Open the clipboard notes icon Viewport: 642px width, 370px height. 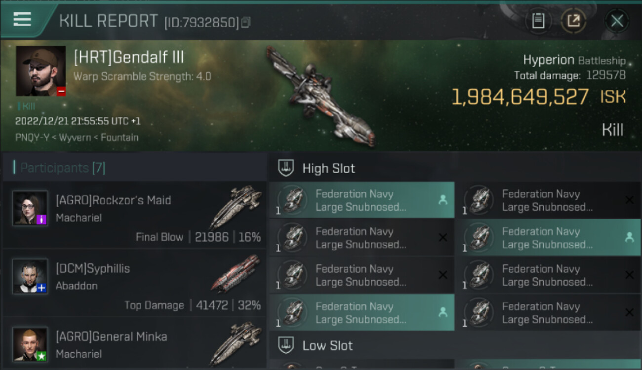coord(538,21)
